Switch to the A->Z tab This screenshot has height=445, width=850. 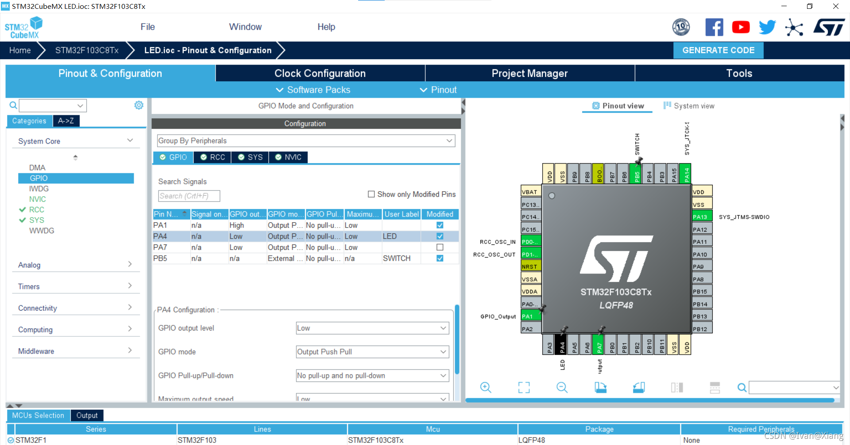click(x=66, y=121)
